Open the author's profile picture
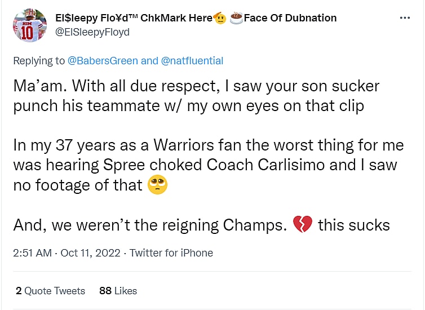Viewport: 425px width, 310px height. point(30,25)
